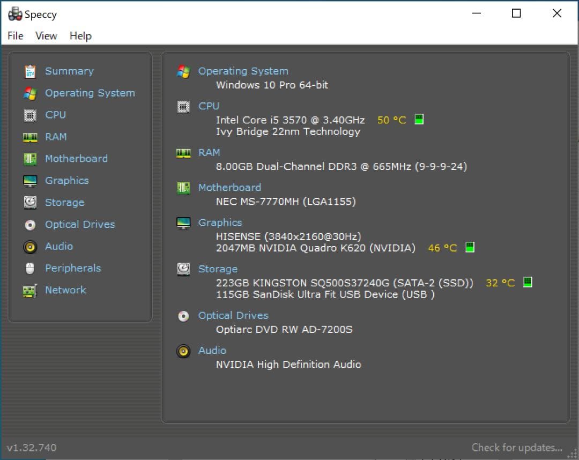
Task: Click the Windows logo beside Operating System header
Action: click(x=183, y=71)
